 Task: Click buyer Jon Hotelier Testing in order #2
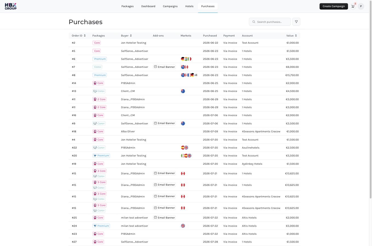click(x=134, y=43)
